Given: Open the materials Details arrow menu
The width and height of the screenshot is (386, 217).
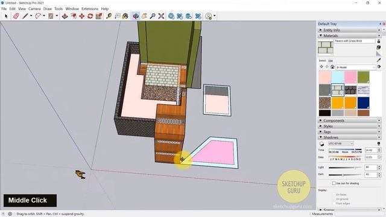Looking at the screenshot, I should [x=379, y=67].
